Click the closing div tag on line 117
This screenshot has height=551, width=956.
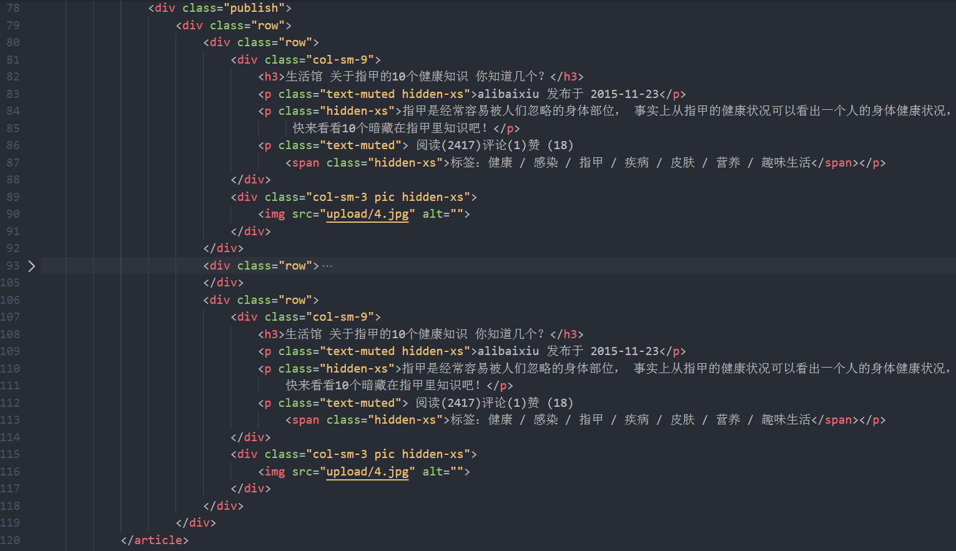(x=251, y=489)
